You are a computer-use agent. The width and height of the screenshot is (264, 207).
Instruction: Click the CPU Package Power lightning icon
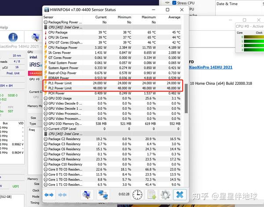click(45, 47)
